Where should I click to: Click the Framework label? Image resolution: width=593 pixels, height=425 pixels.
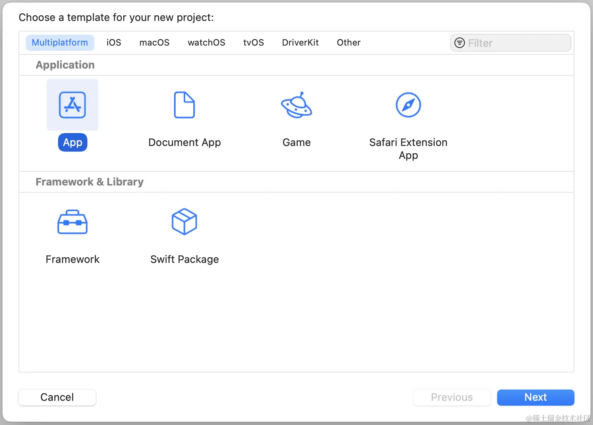click(x=73, y=259)
